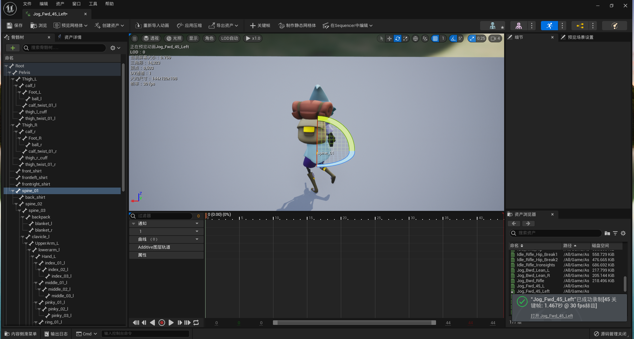
Task: Activate the Rotate tool in viewport
Action: tap(398, 38)
